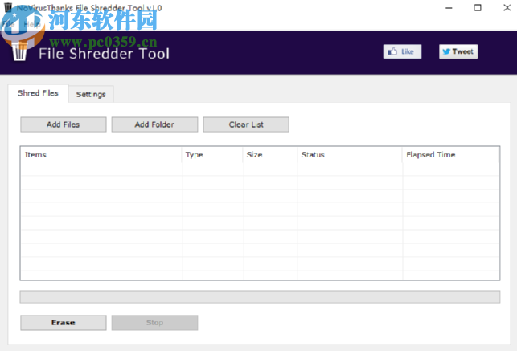
Task: Sort list by the Size column header
Action: pyautogui.click(x=270, y=155)
